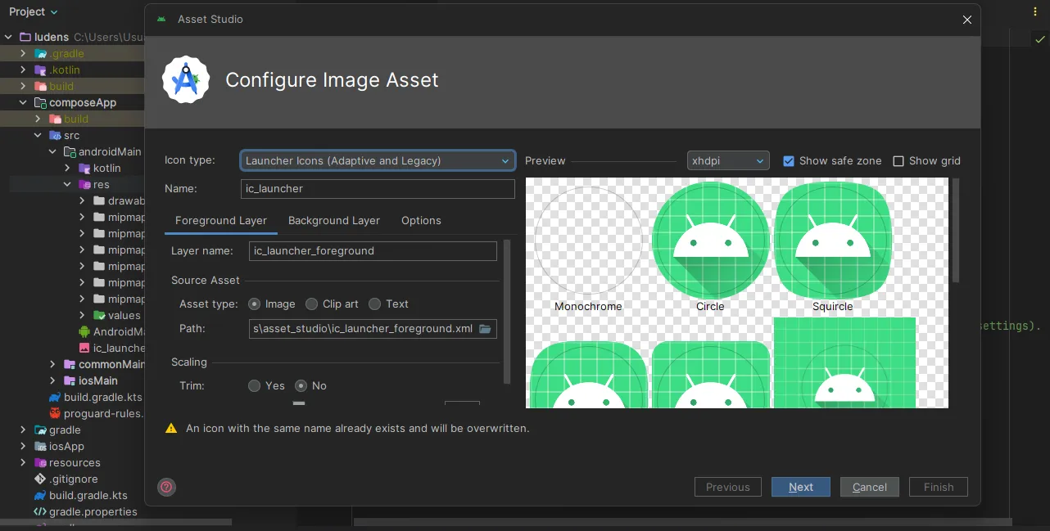This screenshot has width=1050, height=531.
Task: Enable the Show grid checkbox
Action: click(898, 160)
